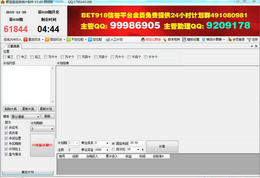This screenshot has width=260, height=178.
Task: Expand the 直选玩法 dropdown arrow
Action: (x=43, y=39)
